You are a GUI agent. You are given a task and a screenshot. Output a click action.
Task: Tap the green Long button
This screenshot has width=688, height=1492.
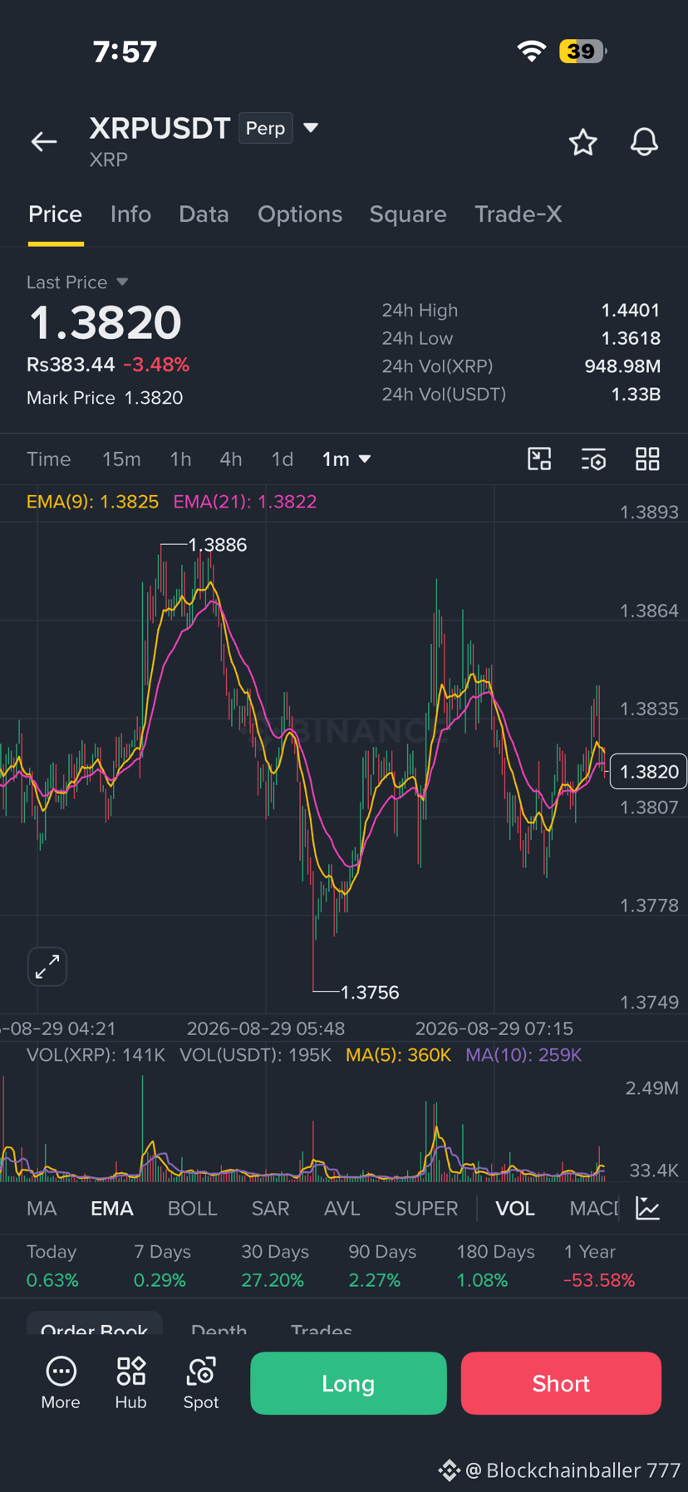point(348,1383)
